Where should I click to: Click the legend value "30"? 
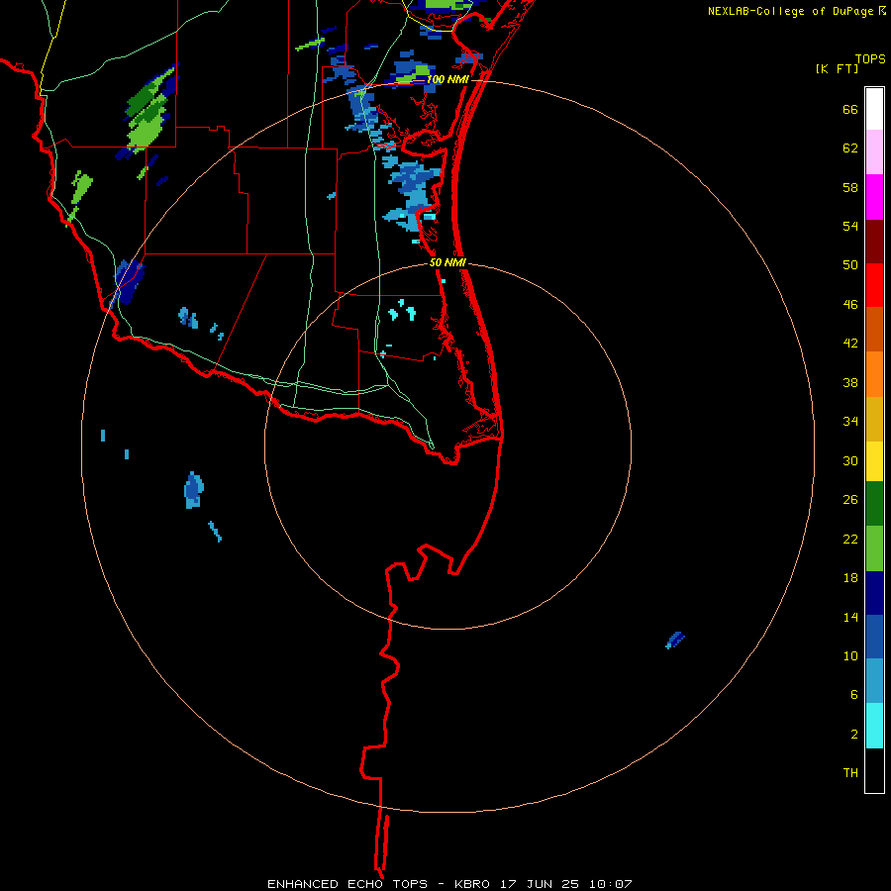click(x=850, y=460)
